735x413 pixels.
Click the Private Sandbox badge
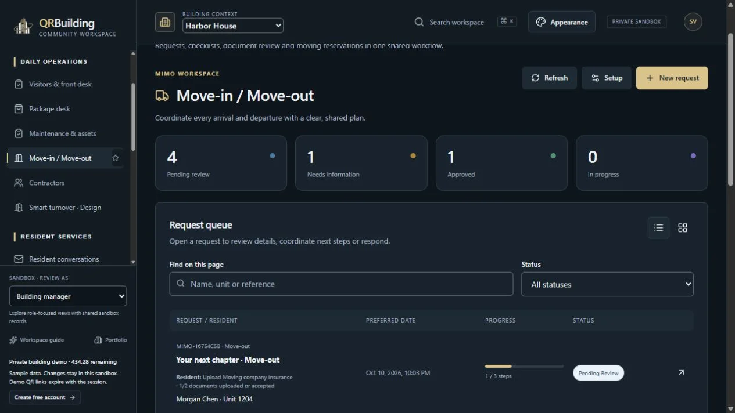coord(636,21)
